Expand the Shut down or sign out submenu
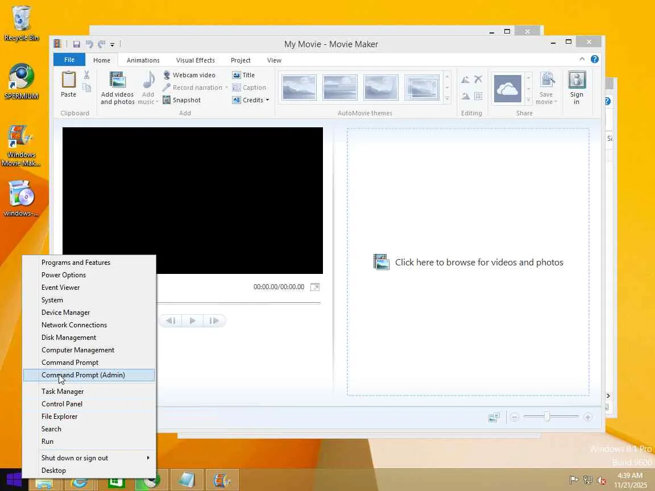This screenshot has height=491, width=655. click(x=89, y=457)
